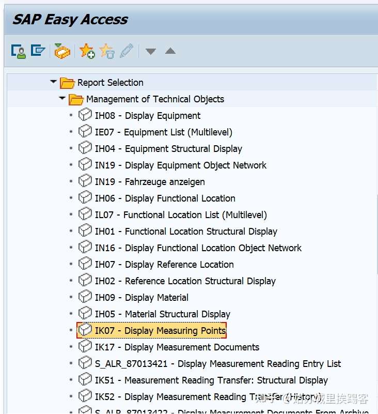Click the IK17 transaction cube icon

pos(85,346)
